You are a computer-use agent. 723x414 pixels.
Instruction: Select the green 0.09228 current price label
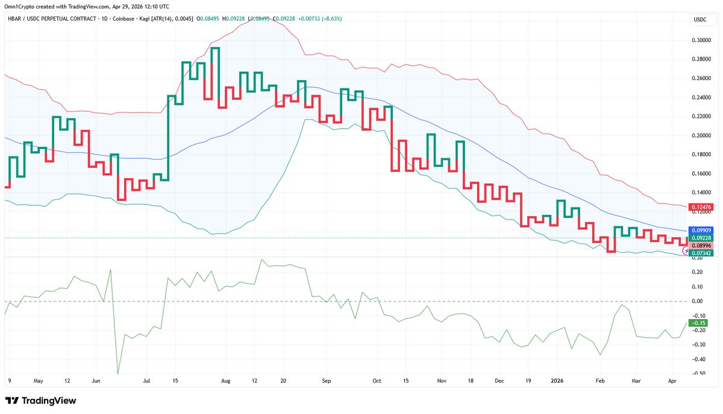point(701,238)
